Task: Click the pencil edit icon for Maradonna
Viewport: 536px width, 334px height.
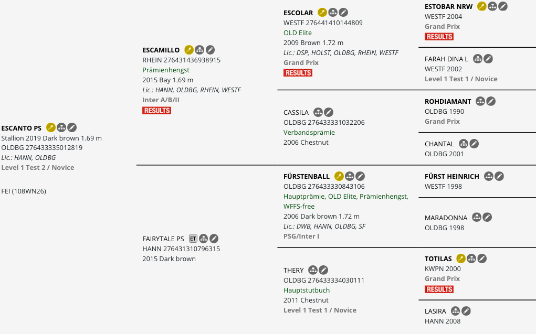Action: pos(487,217)
